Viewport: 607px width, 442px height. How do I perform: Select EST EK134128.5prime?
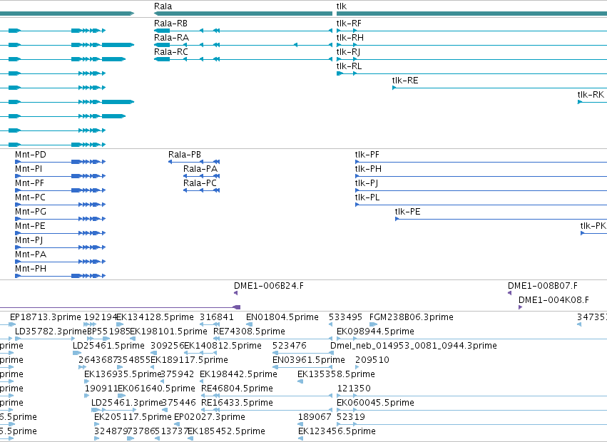(120, 324)
